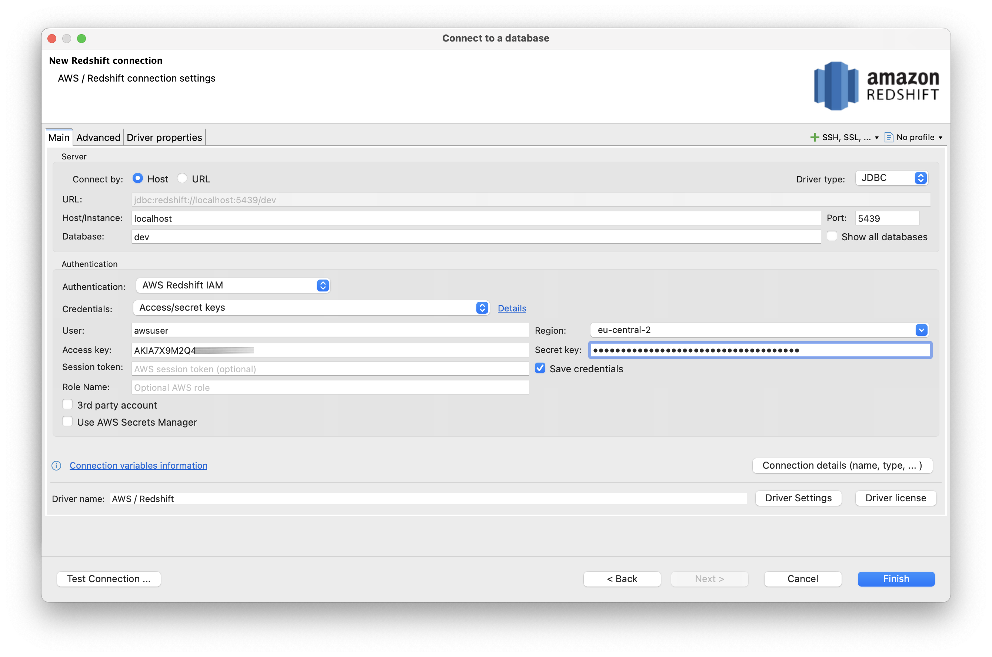Open the Driver properties tab
The width and height of the screenshot is (992, 657).
(x=164, y=138)
